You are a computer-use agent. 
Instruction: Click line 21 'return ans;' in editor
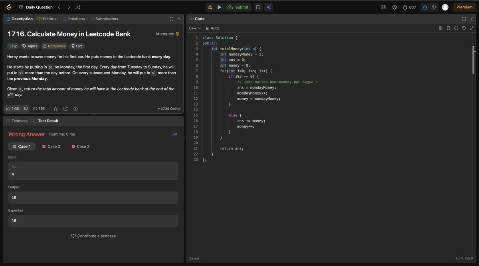tap(232, 148)
